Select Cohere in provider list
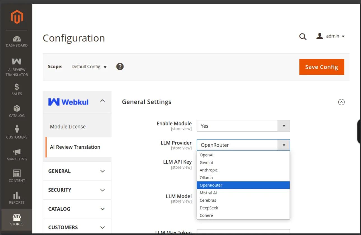 [x=243, y=215]
